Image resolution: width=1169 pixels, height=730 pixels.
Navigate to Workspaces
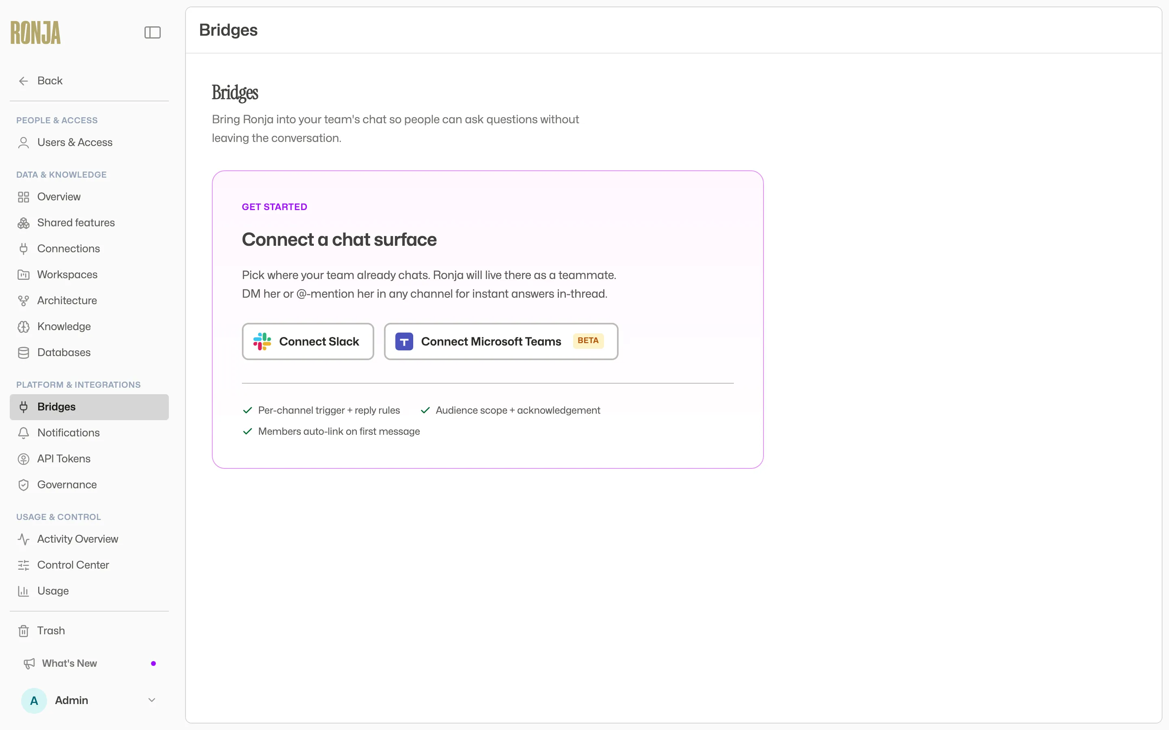89,275
